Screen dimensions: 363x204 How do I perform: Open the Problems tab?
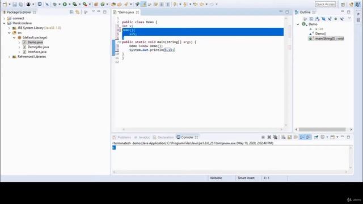point(122,137)
